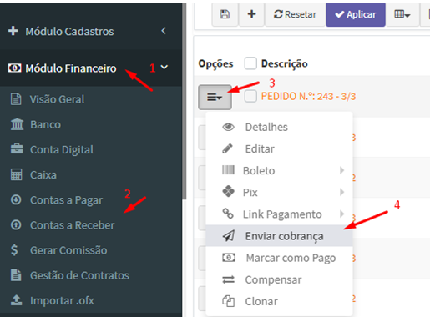Screen dimensions: 430x317
Task: Click the Aplicar button
Action: [356, 14]
